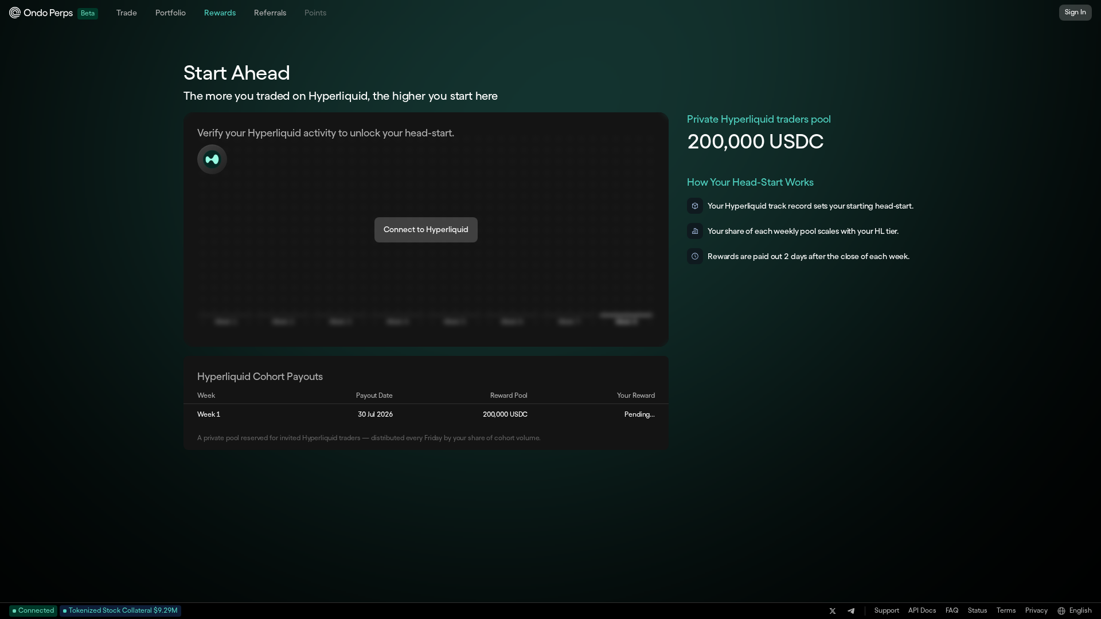Click the Start Ahead page title
Image resolution: width=1101 pixels, height=619 pixels.
[236, 73]
